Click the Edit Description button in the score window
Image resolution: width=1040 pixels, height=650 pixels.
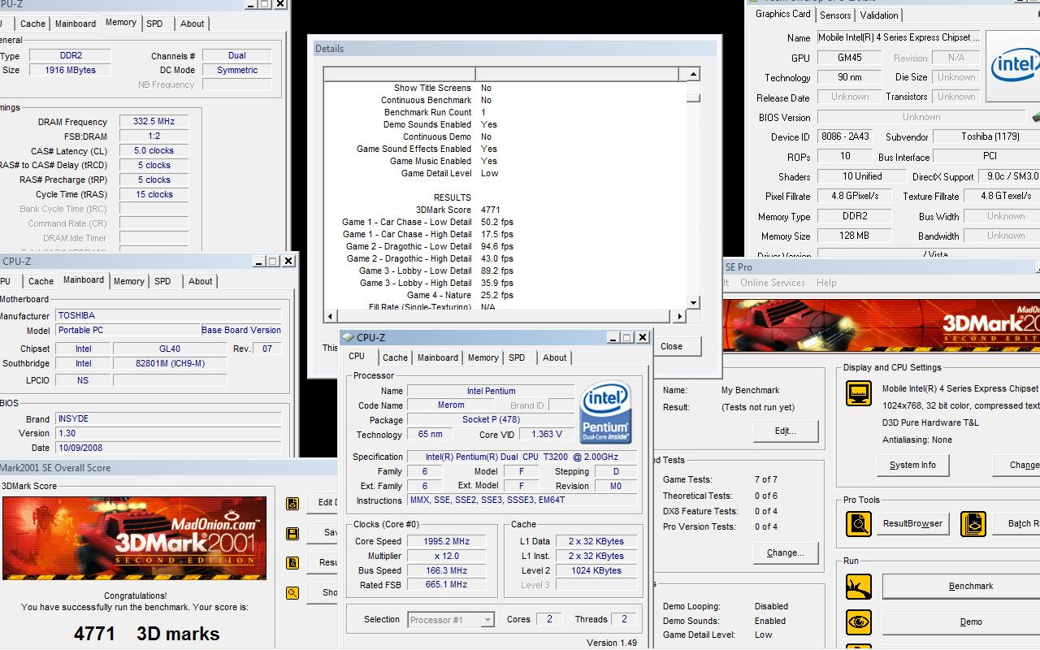pyautogui.click(x=322, y=503)
